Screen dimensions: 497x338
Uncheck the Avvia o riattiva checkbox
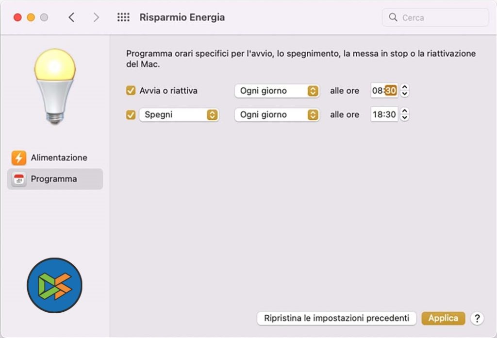(x=131, y=91)
